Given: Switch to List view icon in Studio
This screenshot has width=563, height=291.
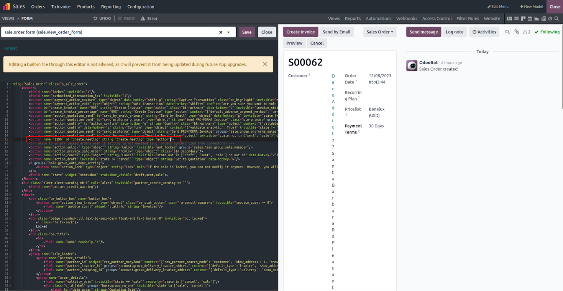Looking at the screenshot, I should pos(516,19).
